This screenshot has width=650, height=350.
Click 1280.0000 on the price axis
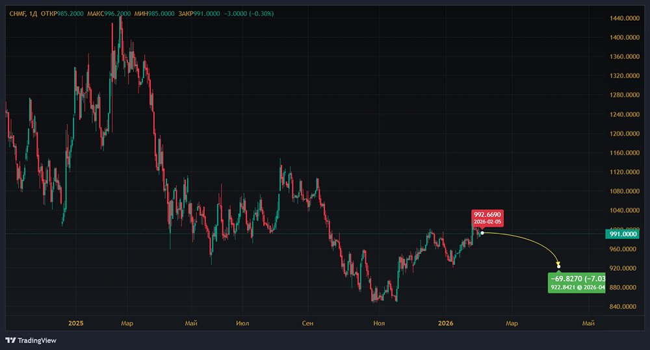625,95
